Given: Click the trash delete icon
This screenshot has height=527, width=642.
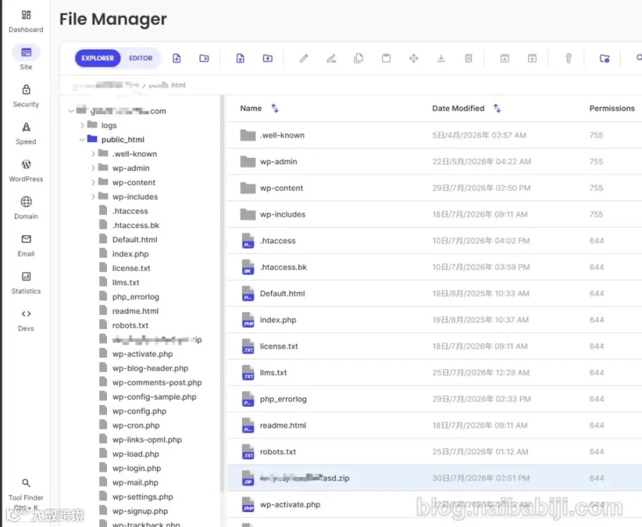Looking at the screenshot, I should coord(469,58).
